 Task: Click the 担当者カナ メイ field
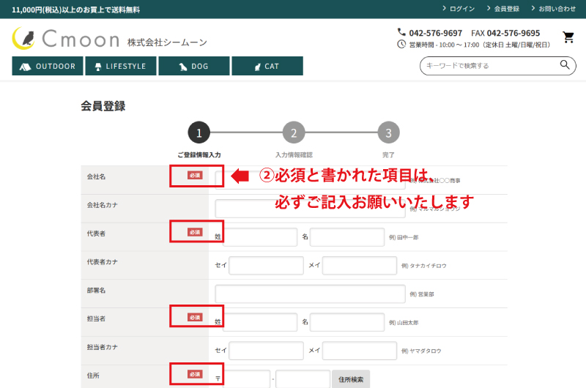click(x=360, y=351)
